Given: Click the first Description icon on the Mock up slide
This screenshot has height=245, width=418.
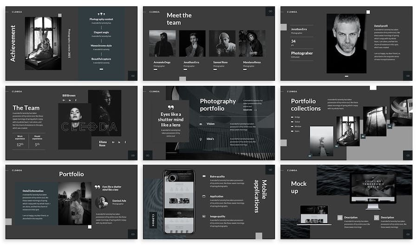Looking at the screenshot, I should (x=340, y=218).
